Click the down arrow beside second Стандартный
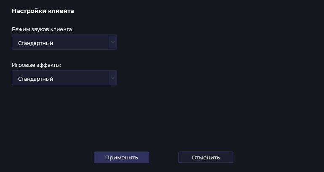Viewport: 324px width, 172px height. [x=112, y=78]
